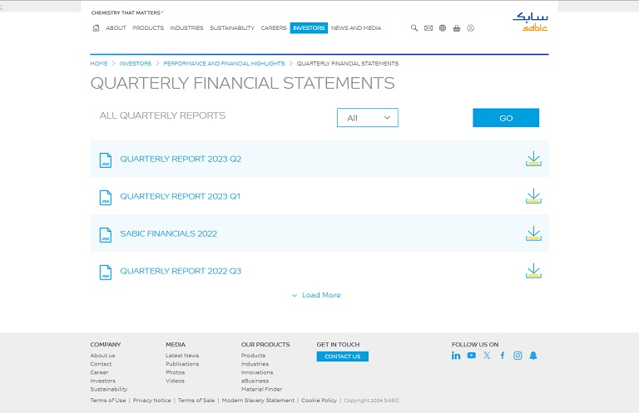Image resolution: width=639 pixels, height=413 pixels.
Task: Open the Snapchat icon in footer
Action: coord(533,356)
